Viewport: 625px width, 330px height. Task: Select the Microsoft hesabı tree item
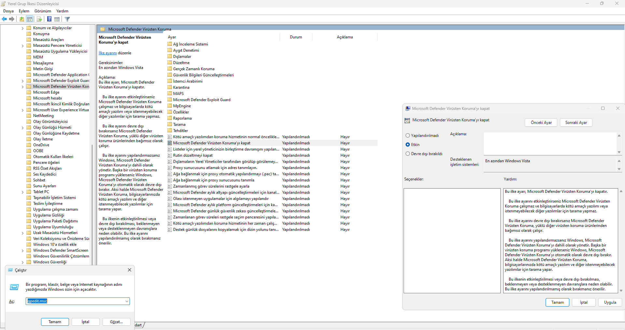point(48,98)
